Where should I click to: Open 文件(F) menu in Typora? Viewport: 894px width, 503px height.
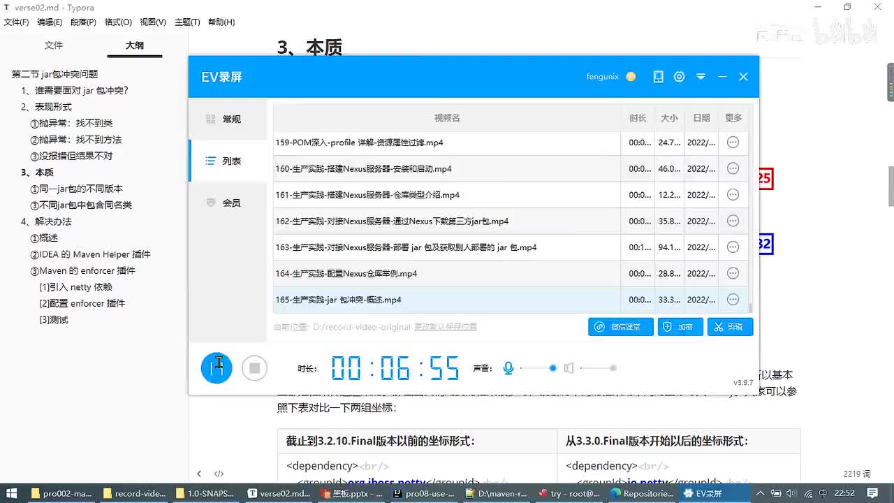click(16, 22)
